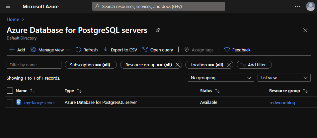Open the Subscription filter pill
Screen dimensions: 317x138
[91, 65]
